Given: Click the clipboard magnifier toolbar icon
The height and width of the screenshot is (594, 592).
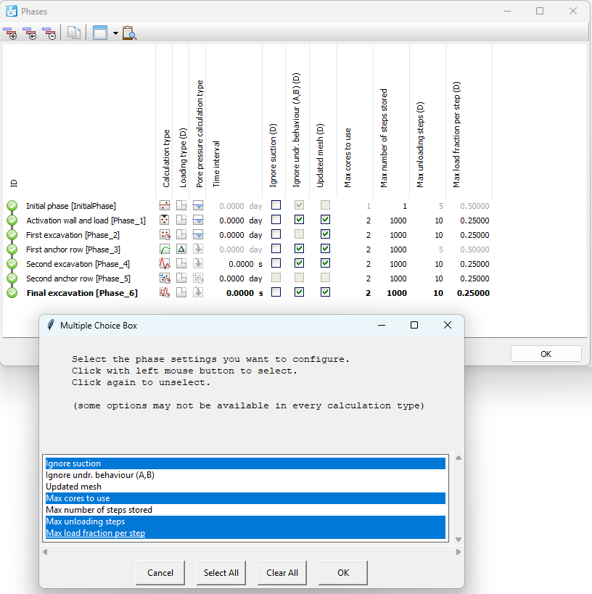Looking at the screenshot, I should [129, 33].
